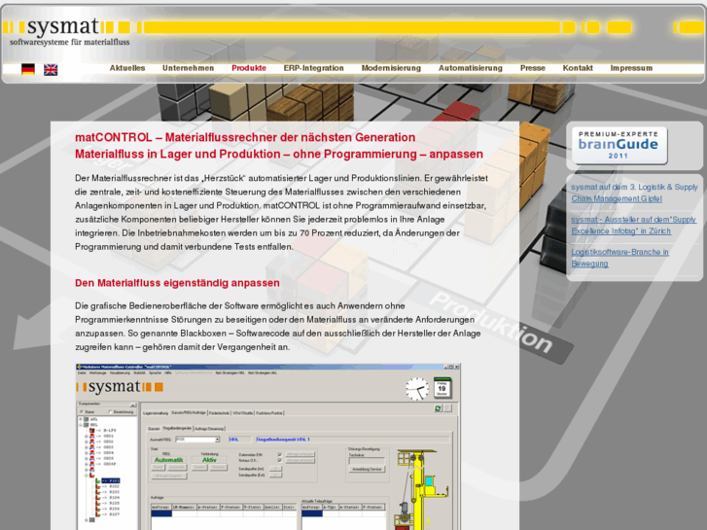Open the ERP-Integration section
Image resolution: width=707 pixels, height=530 pixels.
click(x=314, y=68)
